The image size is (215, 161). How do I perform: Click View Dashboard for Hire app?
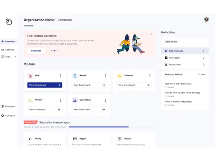click(x=45, y=85)
